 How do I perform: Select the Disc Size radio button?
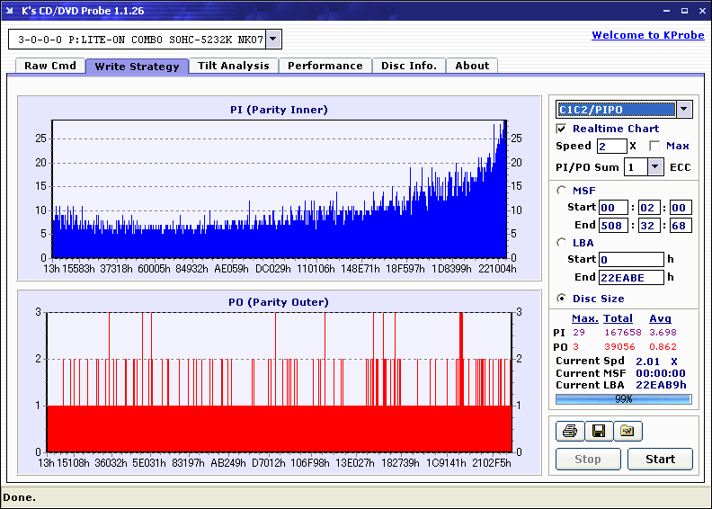(x=562, y=299)
